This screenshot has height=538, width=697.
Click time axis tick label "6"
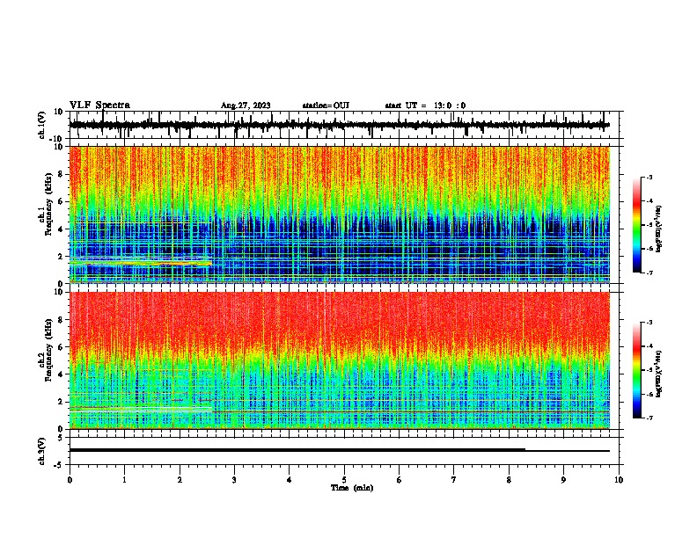[x=399, y=480]
